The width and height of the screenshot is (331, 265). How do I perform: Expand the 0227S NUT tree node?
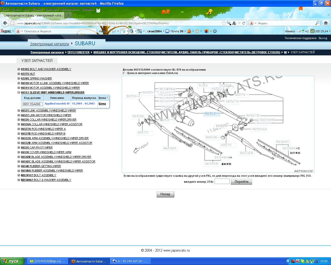[x=19, y=74]
